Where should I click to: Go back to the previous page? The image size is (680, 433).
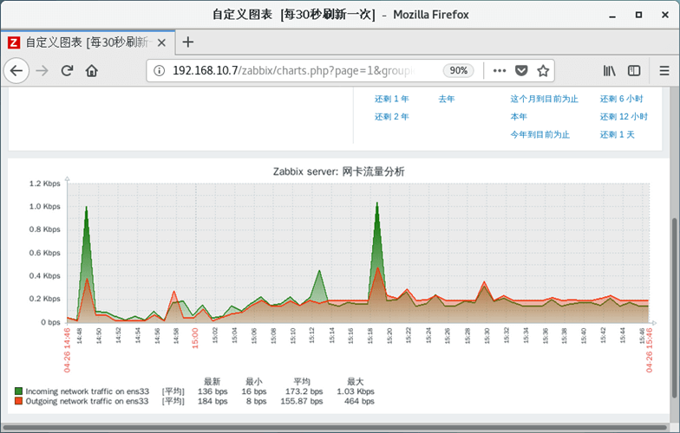click(16, 71)
